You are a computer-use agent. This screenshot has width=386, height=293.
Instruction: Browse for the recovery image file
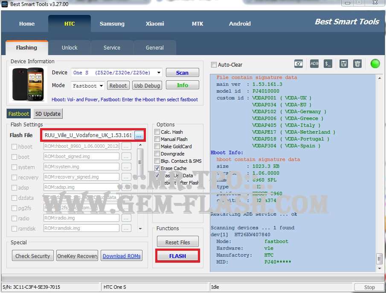click(x=126, y=177)
